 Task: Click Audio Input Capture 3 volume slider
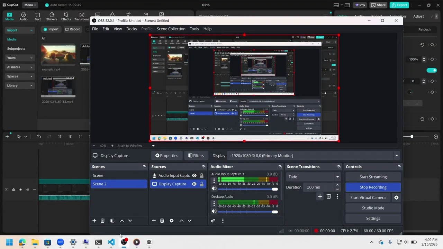248,189
